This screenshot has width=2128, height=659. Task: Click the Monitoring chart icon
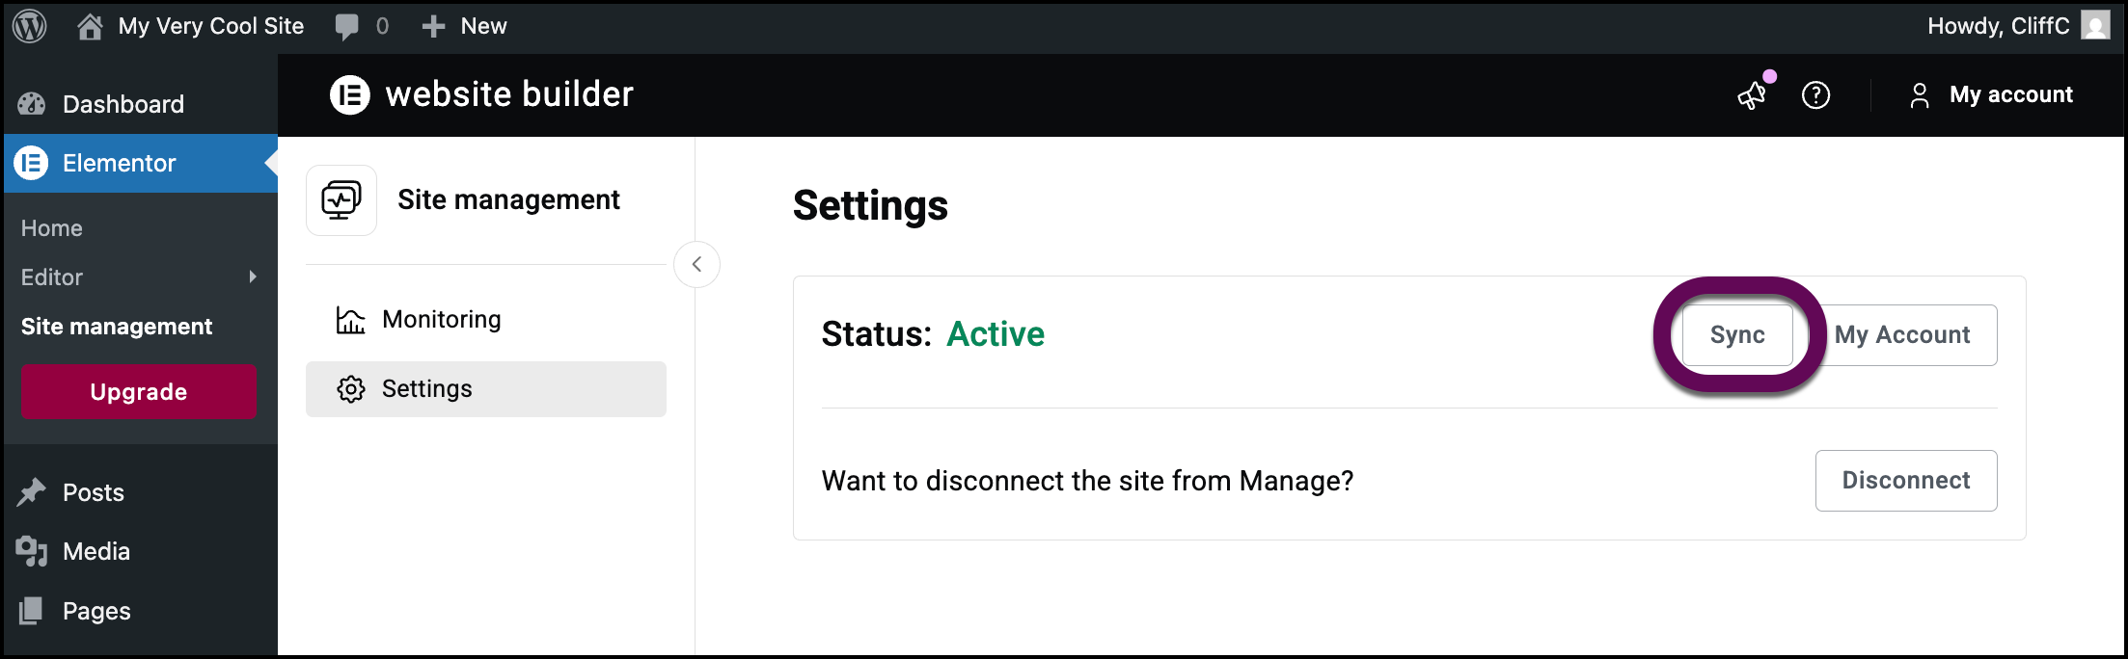pyautogui.click(x=350, y=319)
